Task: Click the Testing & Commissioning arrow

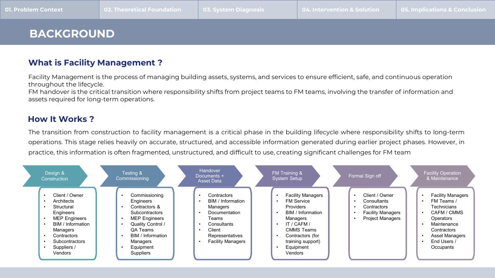Action: click(x=132, y=176)
